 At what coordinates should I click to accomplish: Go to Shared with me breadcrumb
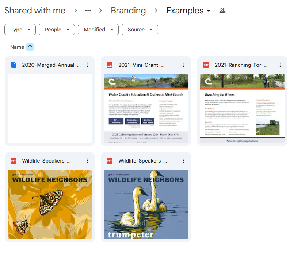pyautogui.click(x=35, y=11)
